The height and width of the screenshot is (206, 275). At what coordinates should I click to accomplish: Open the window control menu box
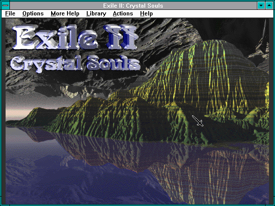pyautogui.click(x=6, y=6)
